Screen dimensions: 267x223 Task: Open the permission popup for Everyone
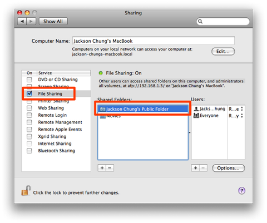[x=236, y=116]
